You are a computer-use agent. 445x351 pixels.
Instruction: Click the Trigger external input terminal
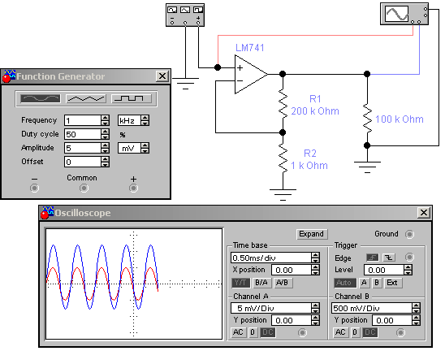[409, 258]
